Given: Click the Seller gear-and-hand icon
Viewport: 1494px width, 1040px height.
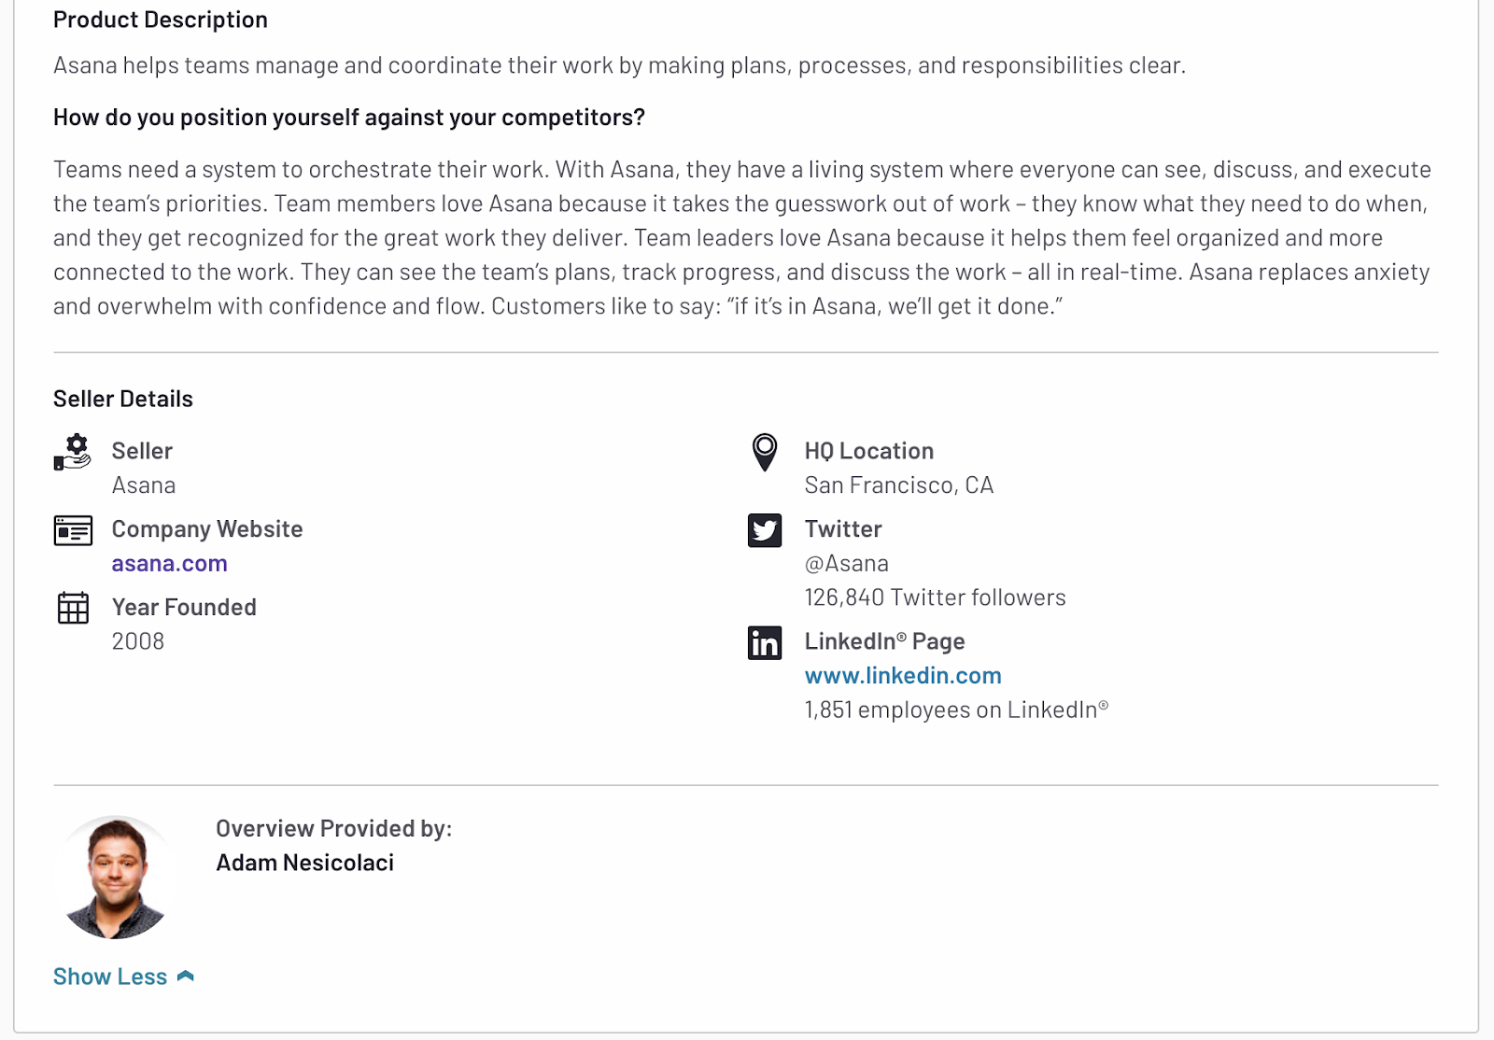Looking at the screenshot, I should tap(73, 452).
